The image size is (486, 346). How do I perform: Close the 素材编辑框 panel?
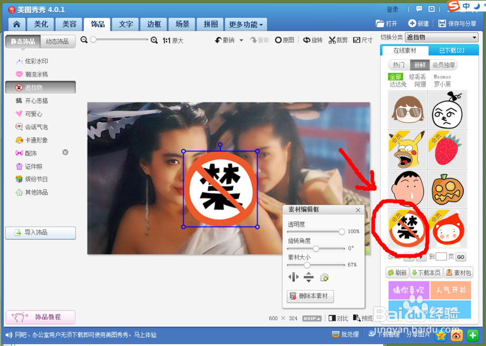click(x=358, y=210)
